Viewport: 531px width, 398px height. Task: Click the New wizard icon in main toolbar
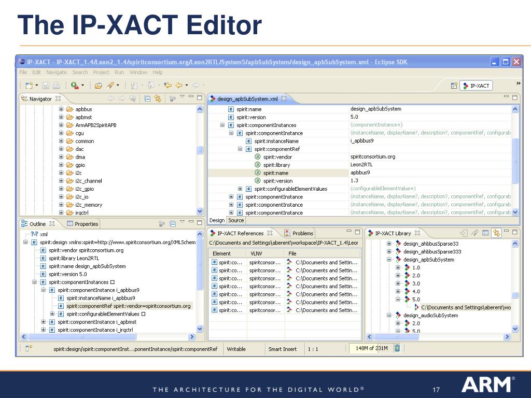click(x=29, y=86)
